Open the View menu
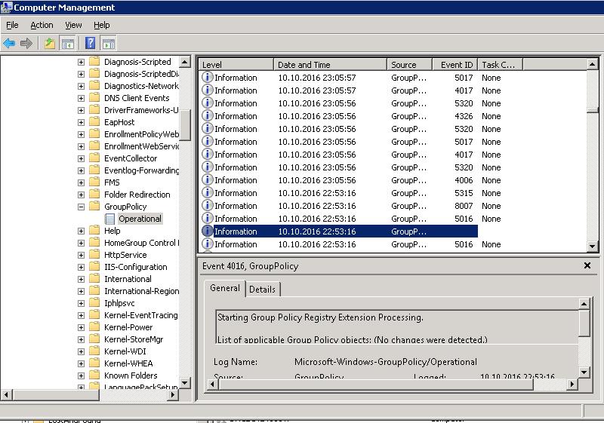Screen dimensions: 604x423 [x=73, y=25]
